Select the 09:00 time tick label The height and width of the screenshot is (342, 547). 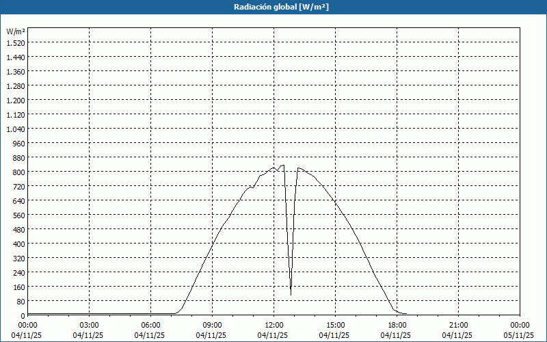pos(212,325)
